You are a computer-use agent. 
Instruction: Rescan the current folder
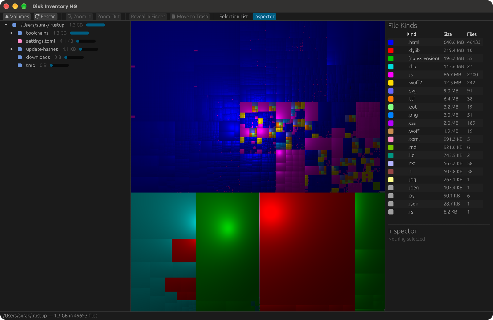45,17
